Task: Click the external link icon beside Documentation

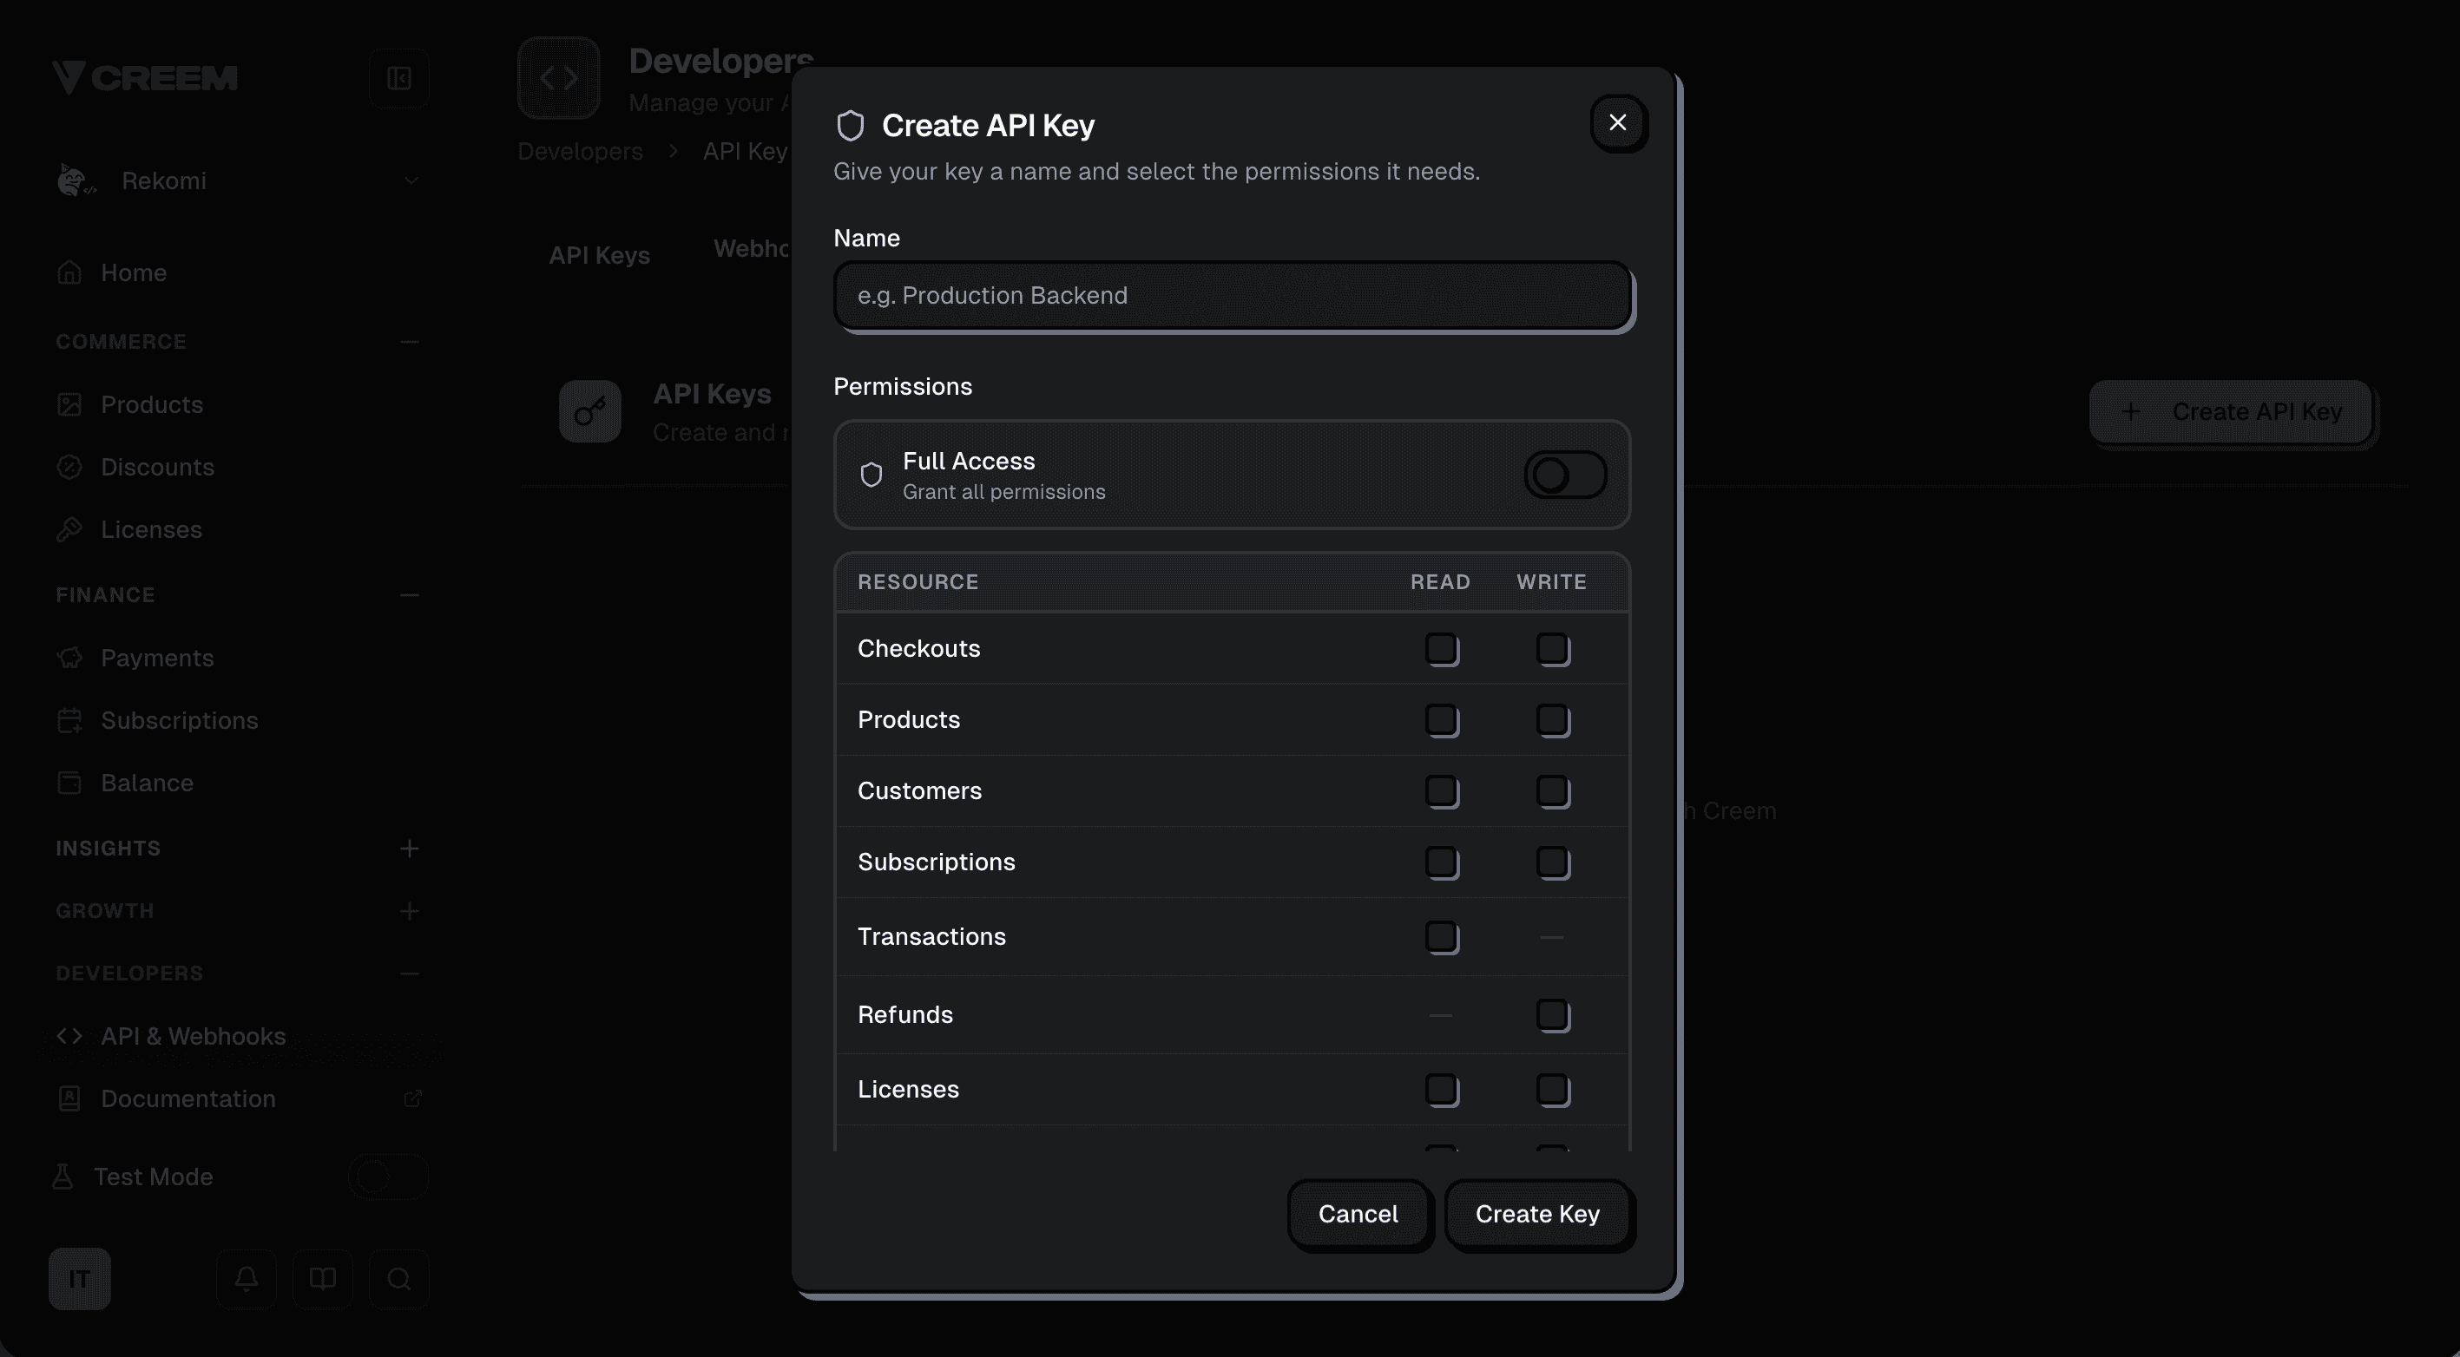Action: [412, 1098]
